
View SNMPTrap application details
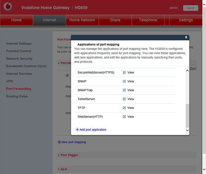coord(131,90)
